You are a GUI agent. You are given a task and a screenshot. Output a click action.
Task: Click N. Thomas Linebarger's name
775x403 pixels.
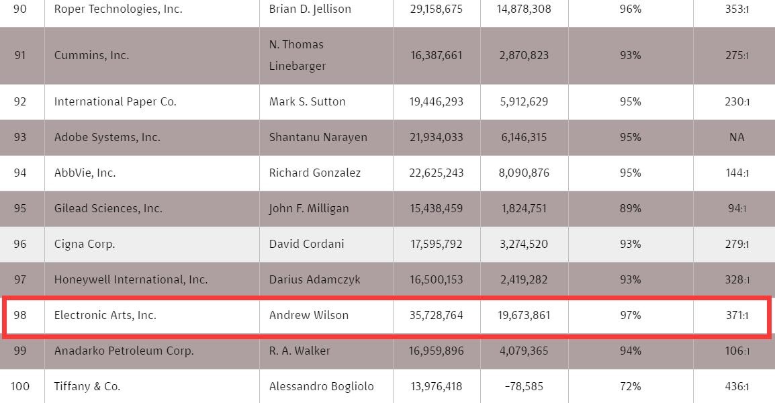(297, 55)
